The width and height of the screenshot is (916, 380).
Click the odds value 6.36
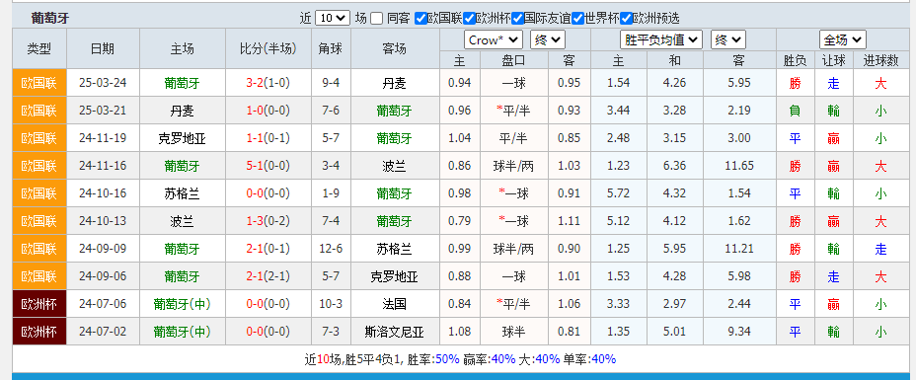click(x=675, y=166)
